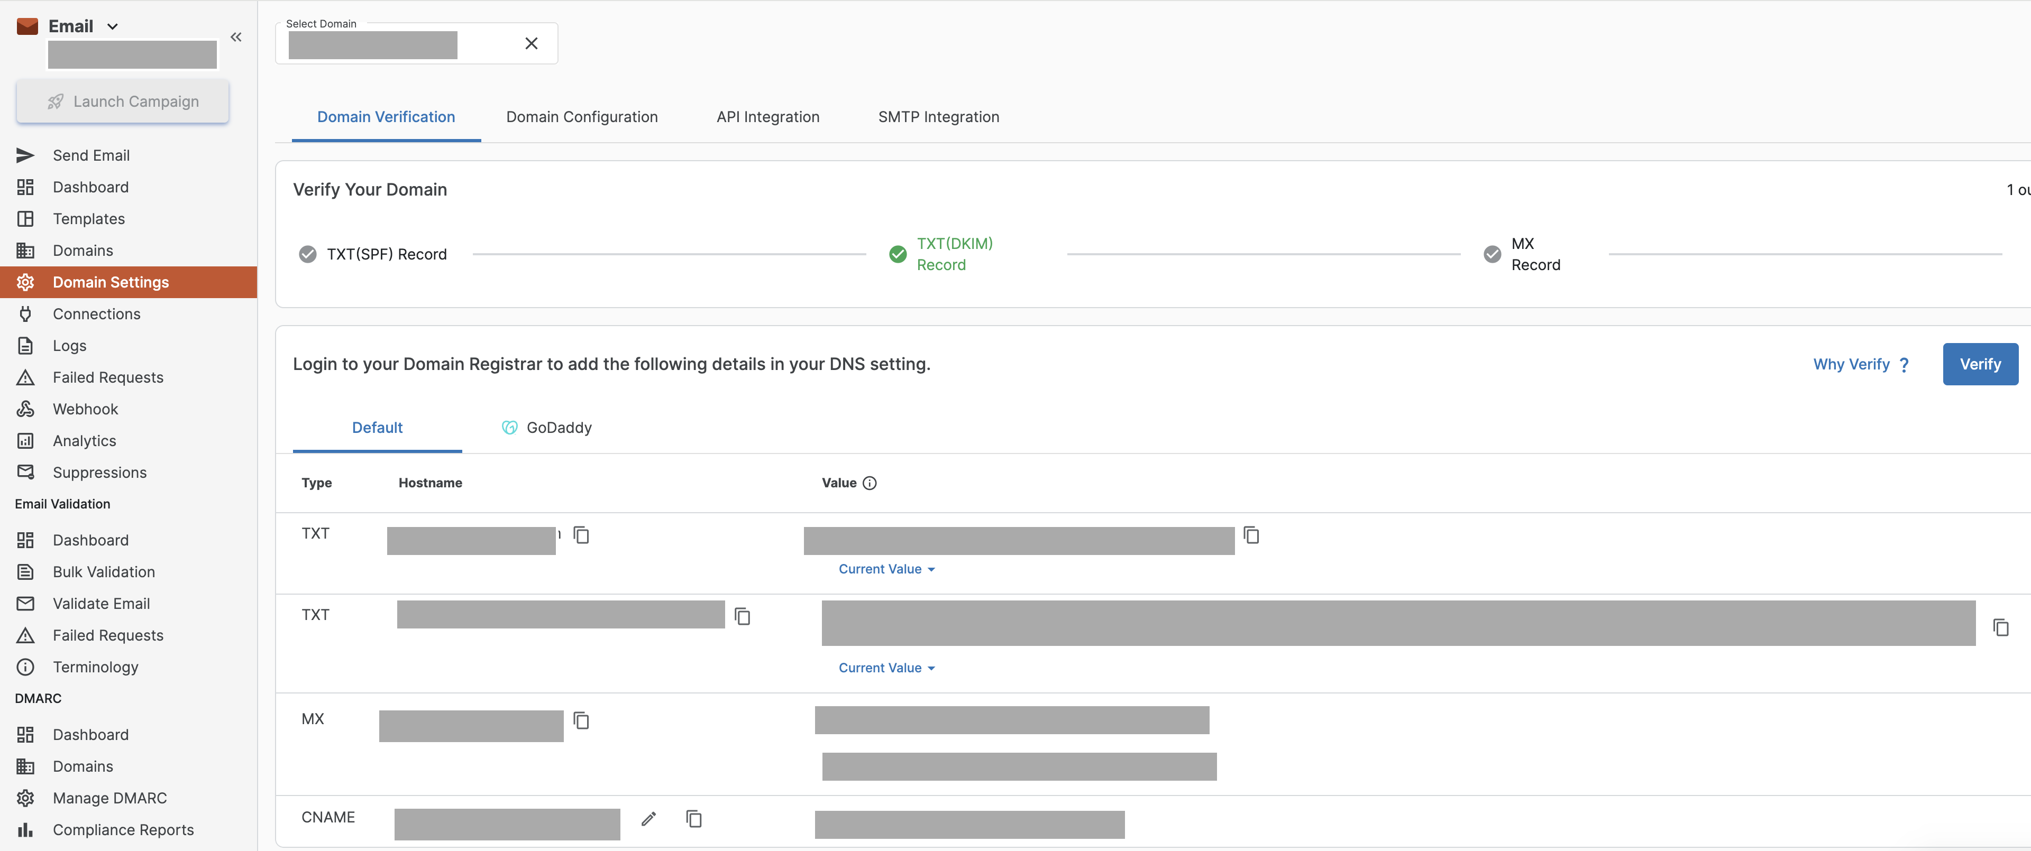Open the Terminology page
Image resolution: width=2031 pixels, height=851 pixels.
pos(129,668)
